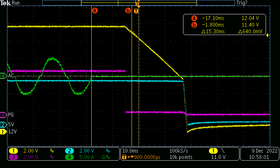Image resolution: width=280 pixels, height=168 pixels.
Task: Click channel 3 bandwidth limit Bw icon
Action: point(52,157)
